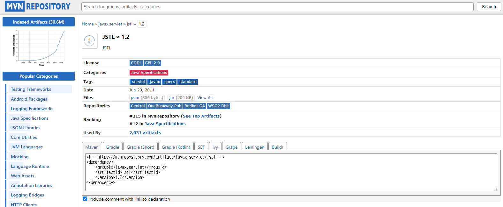Open the standard tag
This screenshot has width=503, height=207.
(188, 82)
